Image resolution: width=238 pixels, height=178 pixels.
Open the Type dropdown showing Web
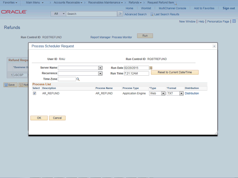[163, 93]
